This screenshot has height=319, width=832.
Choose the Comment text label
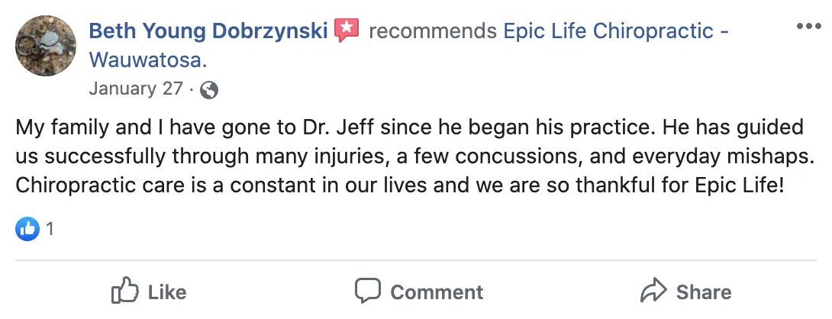[x=437, y=292]
